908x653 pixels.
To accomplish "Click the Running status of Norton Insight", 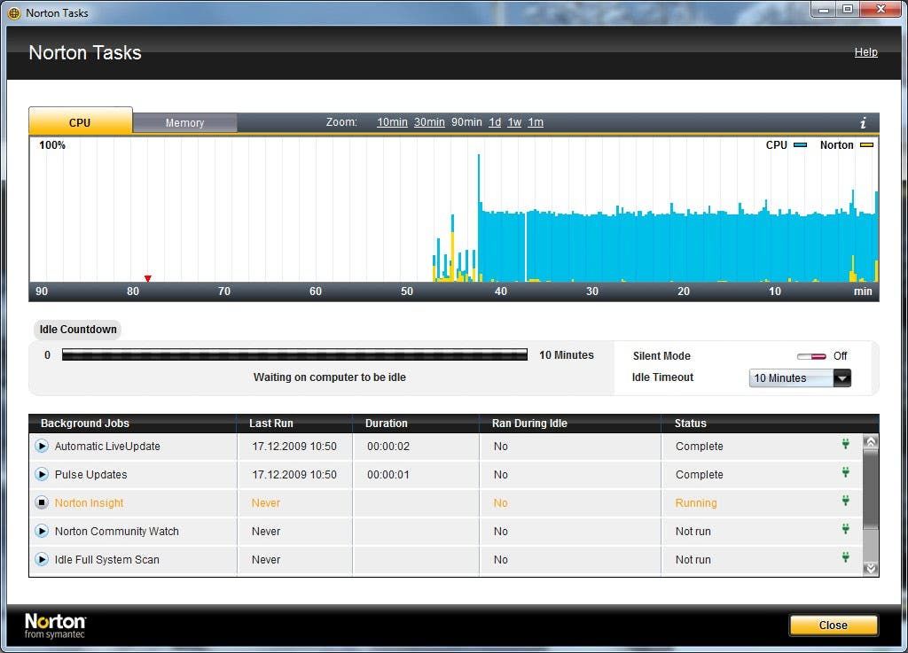I will tap(696, 502).
